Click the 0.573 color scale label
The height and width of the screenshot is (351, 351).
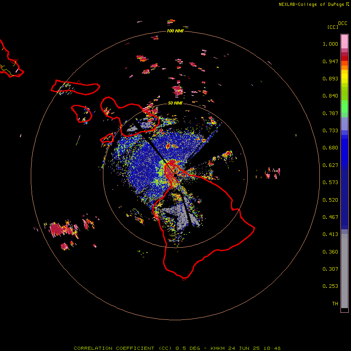pos(330,183)
